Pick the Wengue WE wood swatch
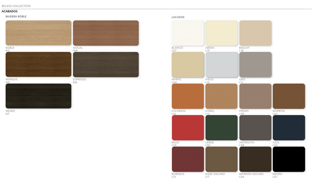This screenshot has width=312, height=180. pyautogui.click(x=38, y=64)
